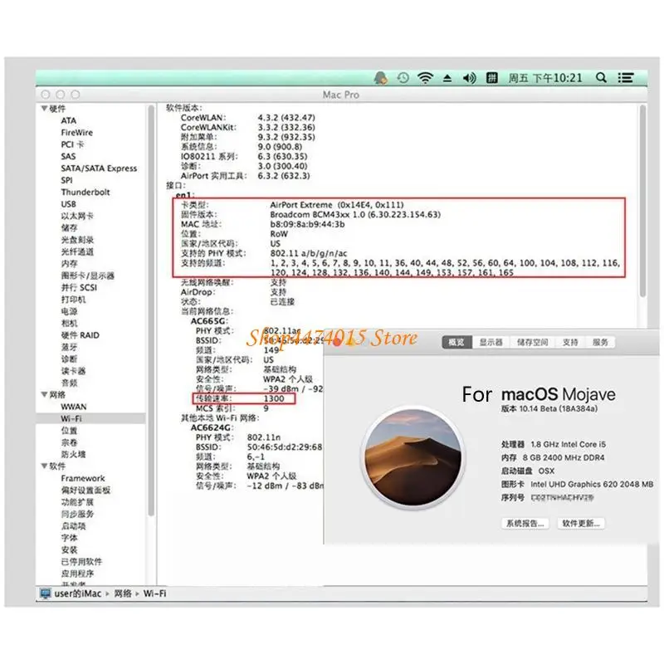
Task: Switch to the 储存空间 tab
Action: click(532, 342)
